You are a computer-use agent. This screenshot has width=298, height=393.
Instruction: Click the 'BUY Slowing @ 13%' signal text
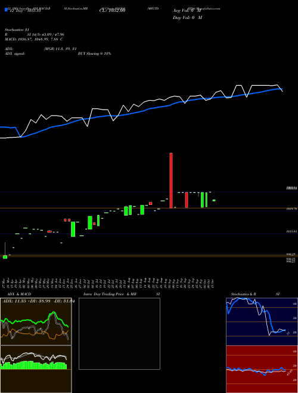(x=95, y=54)
